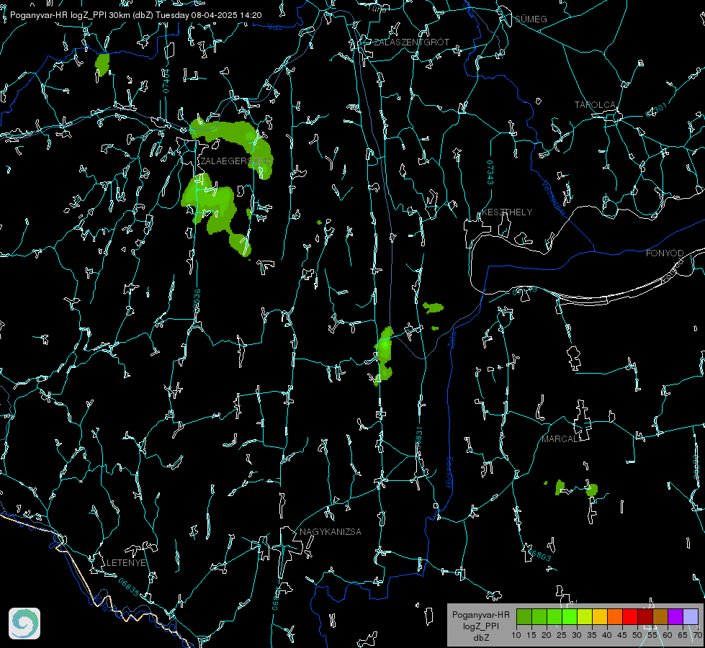Viewport: 705px width, 648px height.
Task: Click the road number label 07343
Action: pyautogui.click(x=490, y=173)
